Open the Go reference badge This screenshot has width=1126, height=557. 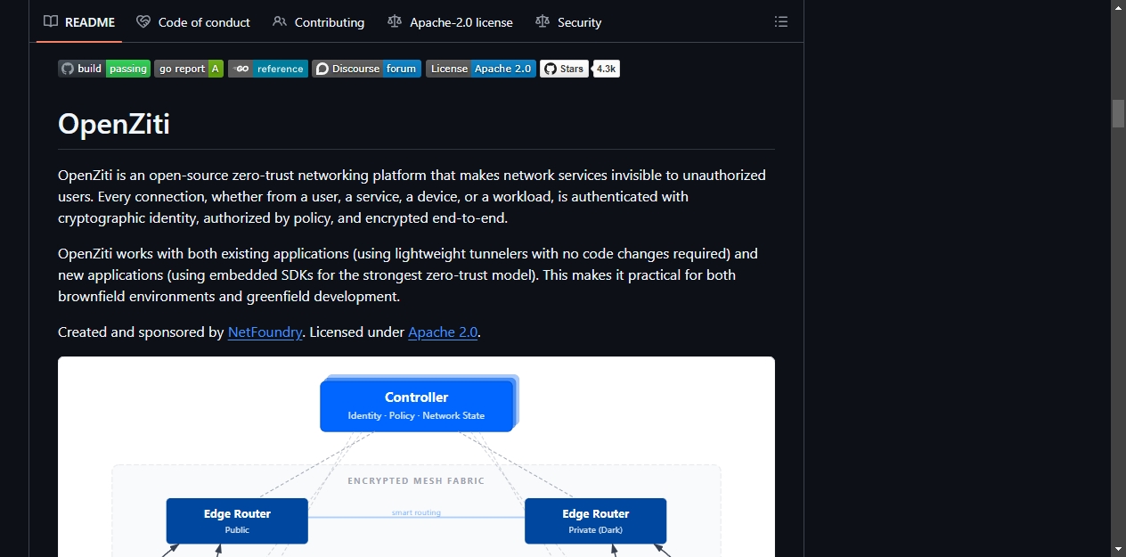[x=268, y=69]
